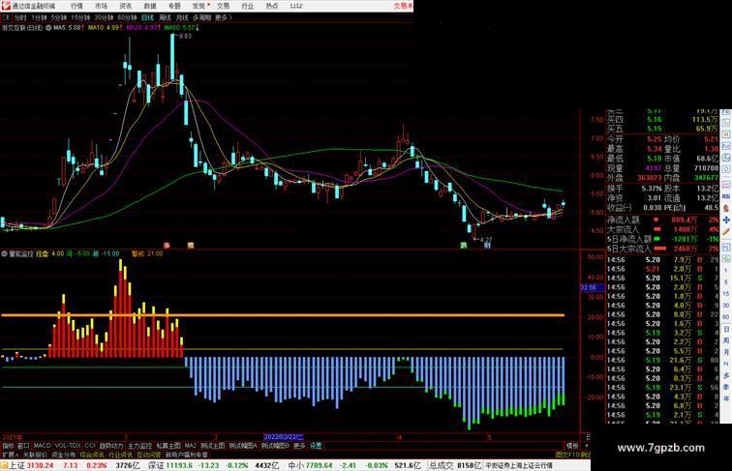Click the blue cross-arrows move icon
The image size is (732, 471).
(726, 220)
